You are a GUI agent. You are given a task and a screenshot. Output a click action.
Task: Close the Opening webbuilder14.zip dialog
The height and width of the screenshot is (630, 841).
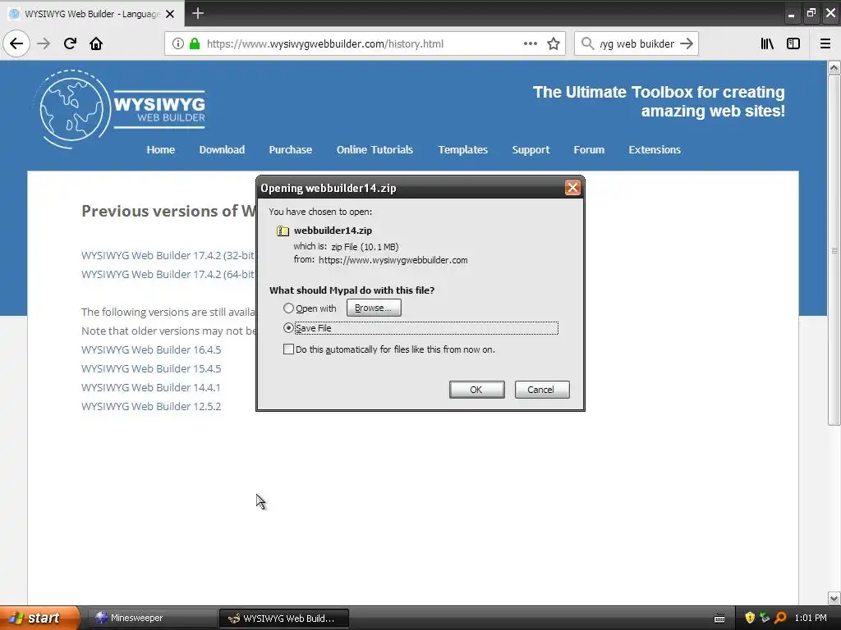[572, 188]
